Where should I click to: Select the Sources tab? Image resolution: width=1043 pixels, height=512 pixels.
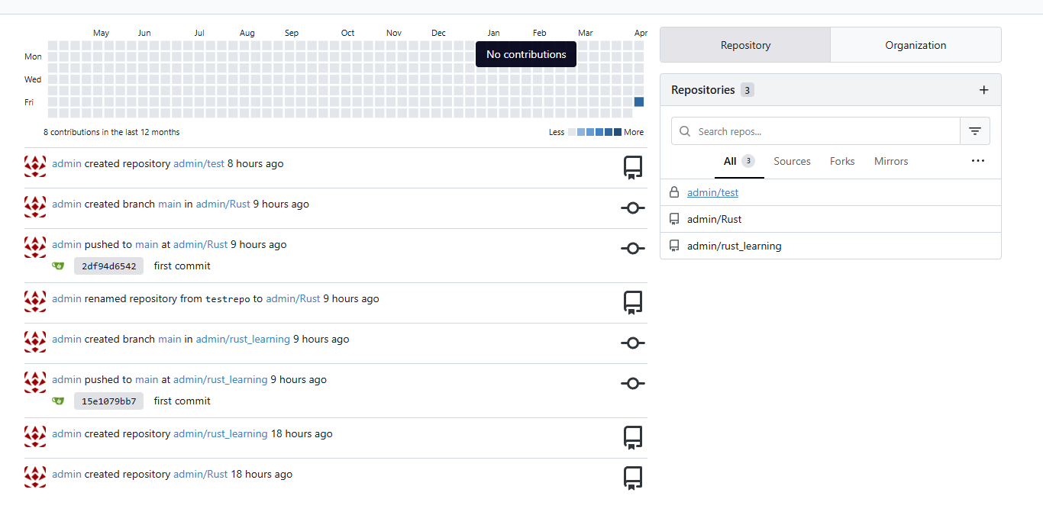792,161
